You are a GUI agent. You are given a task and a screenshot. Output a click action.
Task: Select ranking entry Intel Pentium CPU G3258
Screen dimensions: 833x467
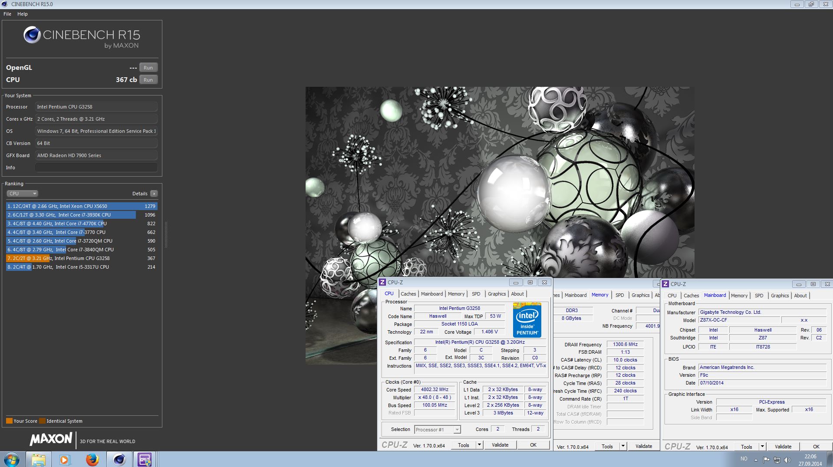click(82, 258)
